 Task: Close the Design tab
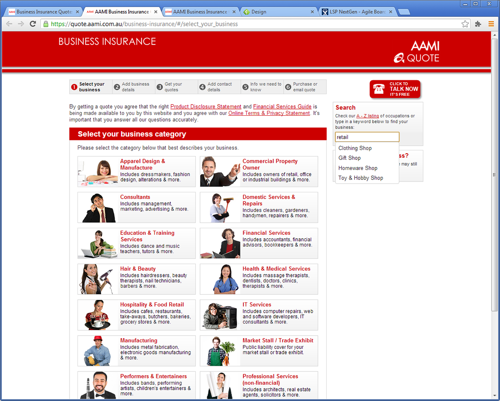click(312, 12)
